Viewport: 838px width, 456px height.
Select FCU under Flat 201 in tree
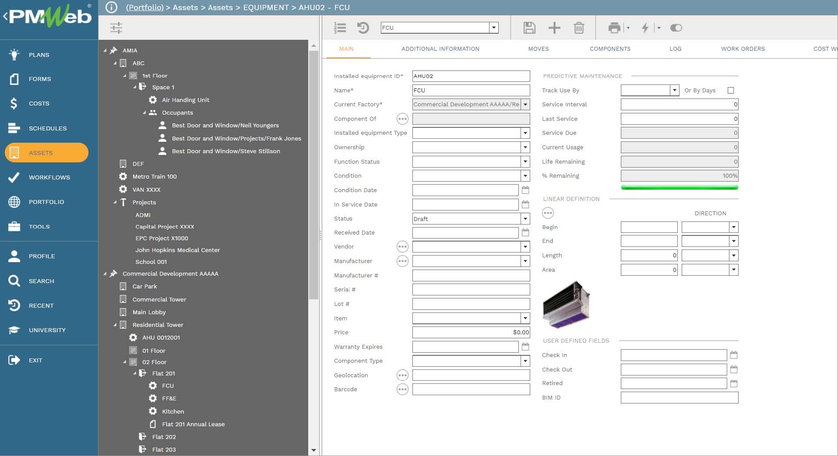click(168, 386)
